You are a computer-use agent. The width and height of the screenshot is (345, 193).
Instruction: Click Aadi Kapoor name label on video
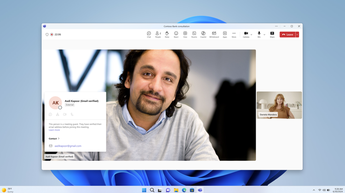[59, 157]
